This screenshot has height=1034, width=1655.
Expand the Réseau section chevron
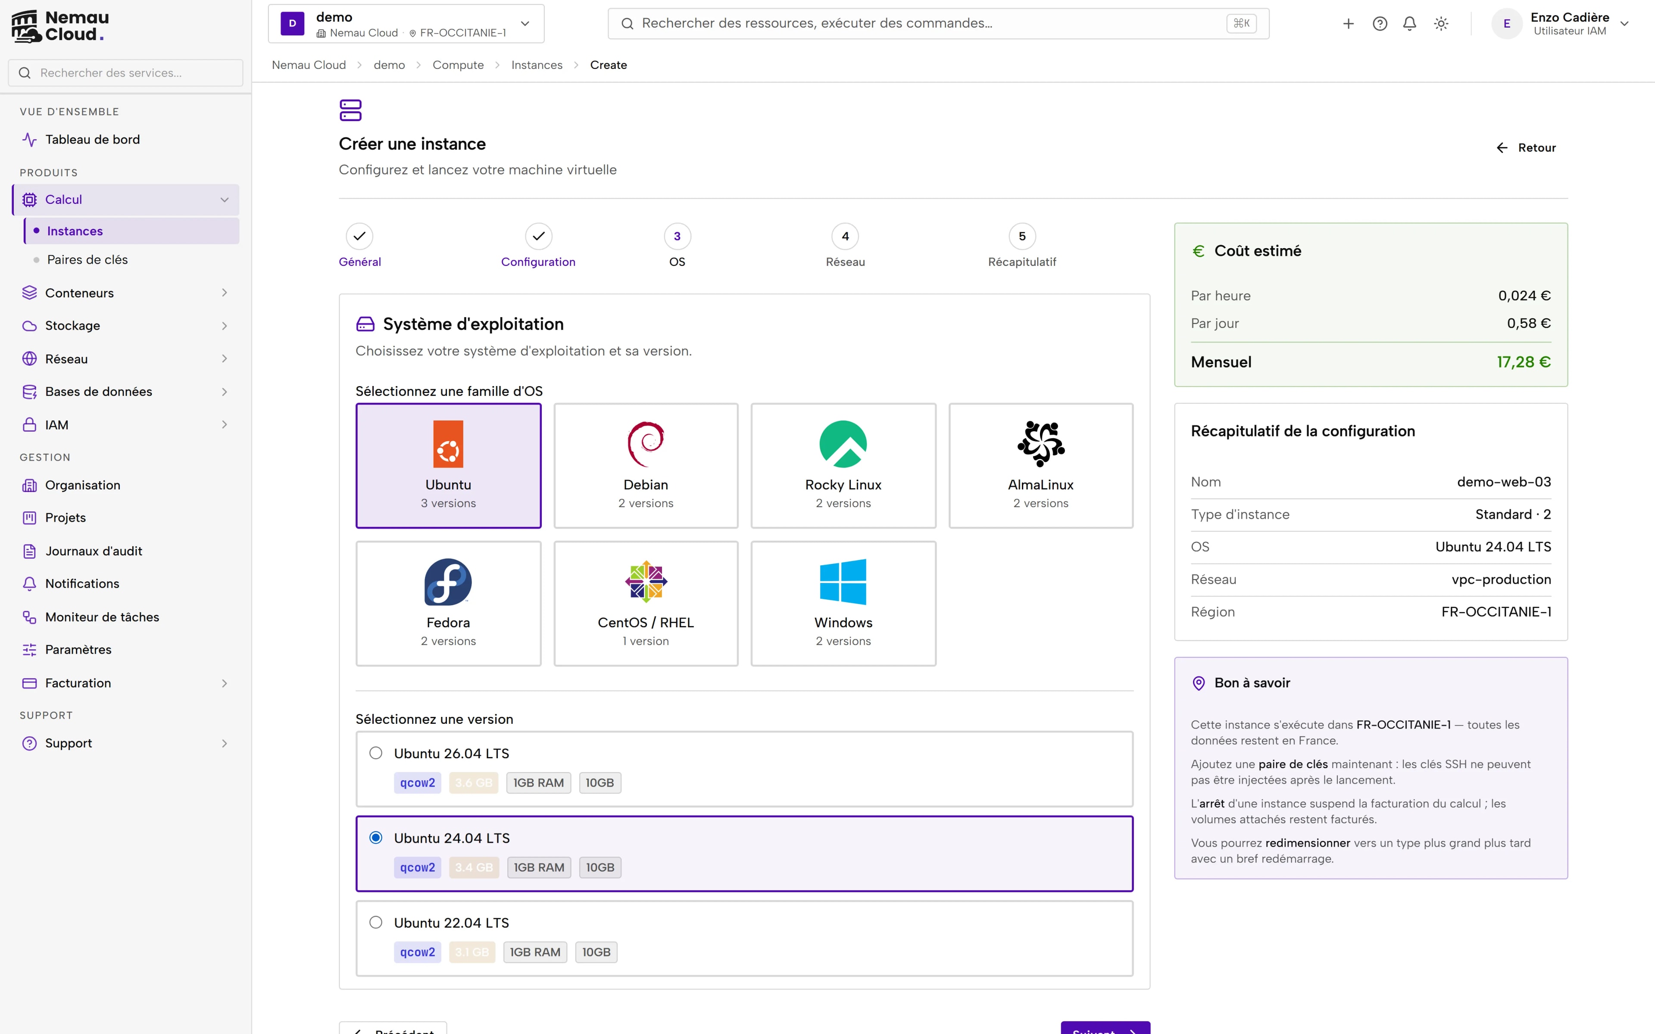tap(224, 359)
